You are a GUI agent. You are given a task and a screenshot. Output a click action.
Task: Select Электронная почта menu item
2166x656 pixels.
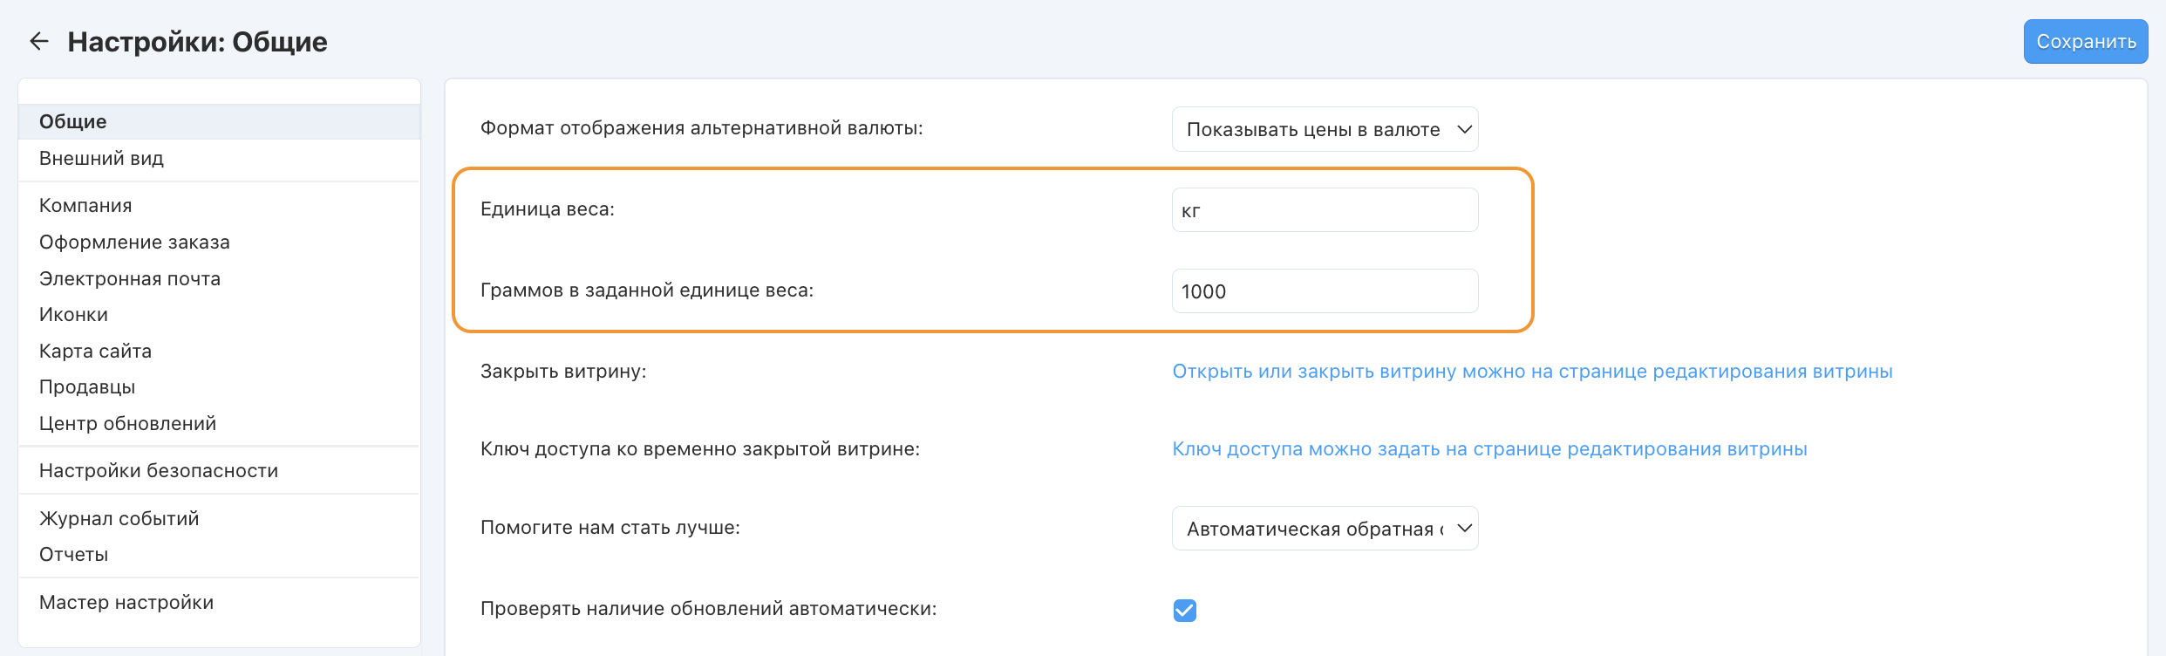coord(130,279)
